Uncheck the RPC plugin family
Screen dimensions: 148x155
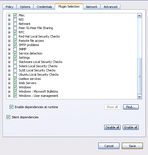point(15,32)
